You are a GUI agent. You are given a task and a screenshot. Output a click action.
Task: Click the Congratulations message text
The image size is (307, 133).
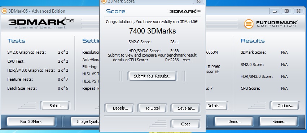click(152, 22)
